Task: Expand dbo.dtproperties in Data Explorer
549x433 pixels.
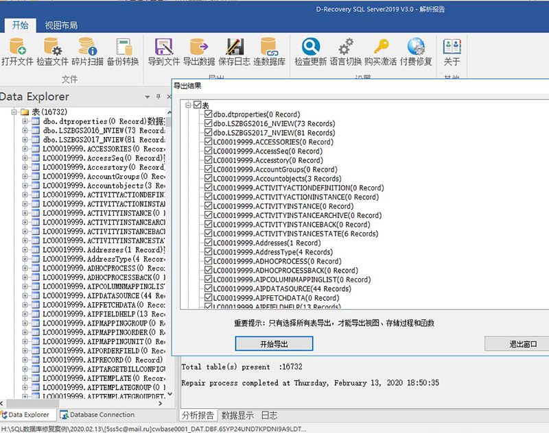Action: pos(25,121)
